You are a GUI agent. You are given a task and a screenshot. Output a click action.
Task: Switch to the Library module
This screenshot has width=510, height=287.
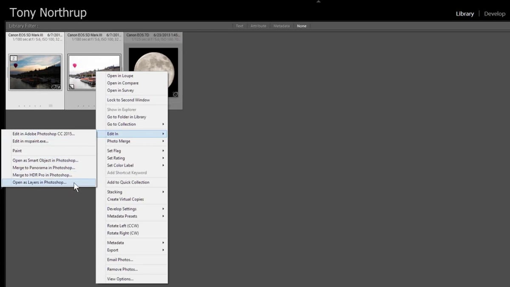(x=465, y=14)
